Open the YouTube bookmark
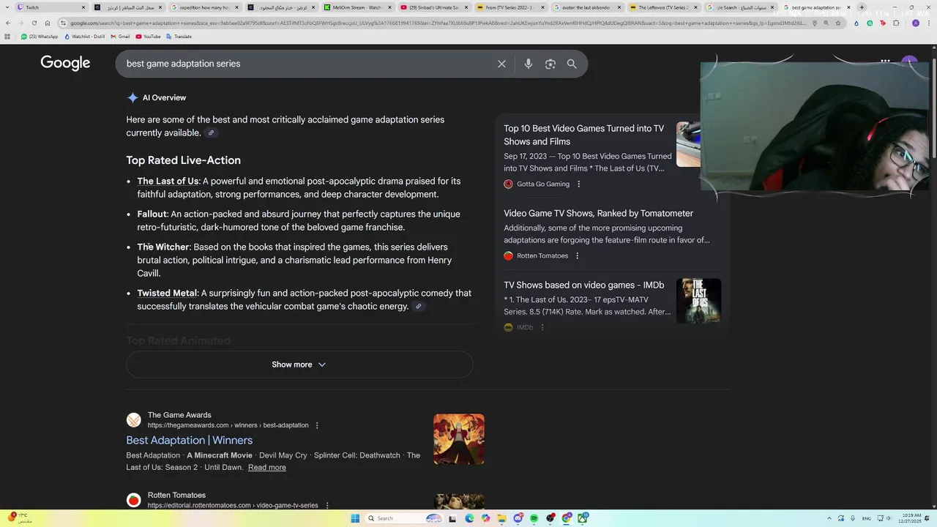This screenshot has width=937, height=527. click(148, 37)
